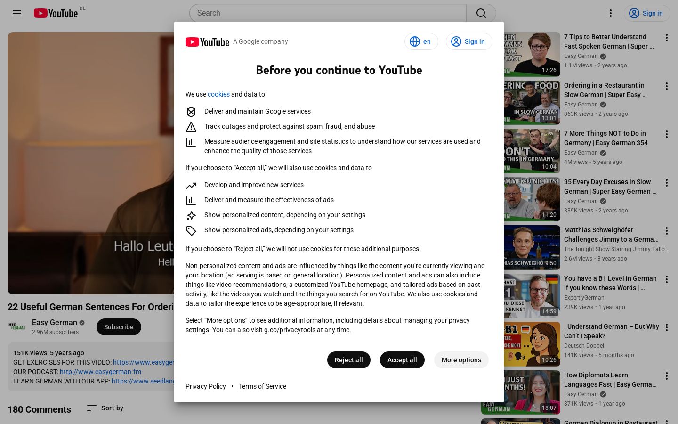678x424 pixels.
Task: Open video title '35 Every Day Excuses in Slow German'
Action: point(610,187)
